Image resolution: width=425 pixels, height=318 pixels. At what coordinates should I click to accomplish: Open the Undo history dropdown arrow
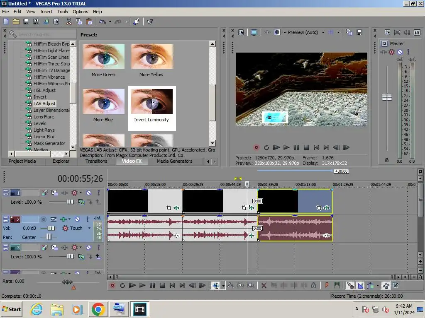pyautogui.click(x=110, y=22)
